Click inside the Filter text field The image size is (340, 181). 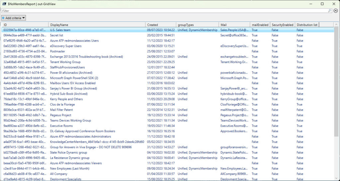pos(165,11)
